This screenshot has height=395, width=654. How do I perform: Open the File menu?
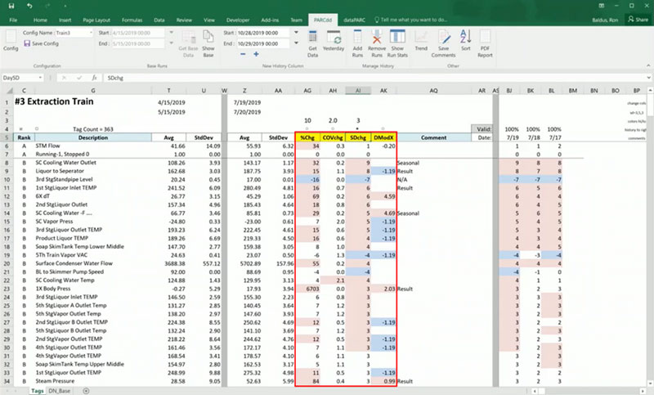tap(13, 20)
